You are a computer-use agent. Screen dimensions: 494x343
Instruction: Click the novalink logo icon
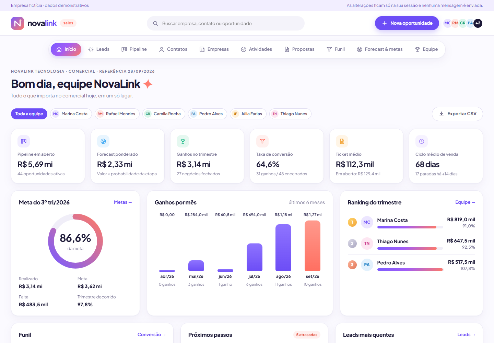[17, 23]
